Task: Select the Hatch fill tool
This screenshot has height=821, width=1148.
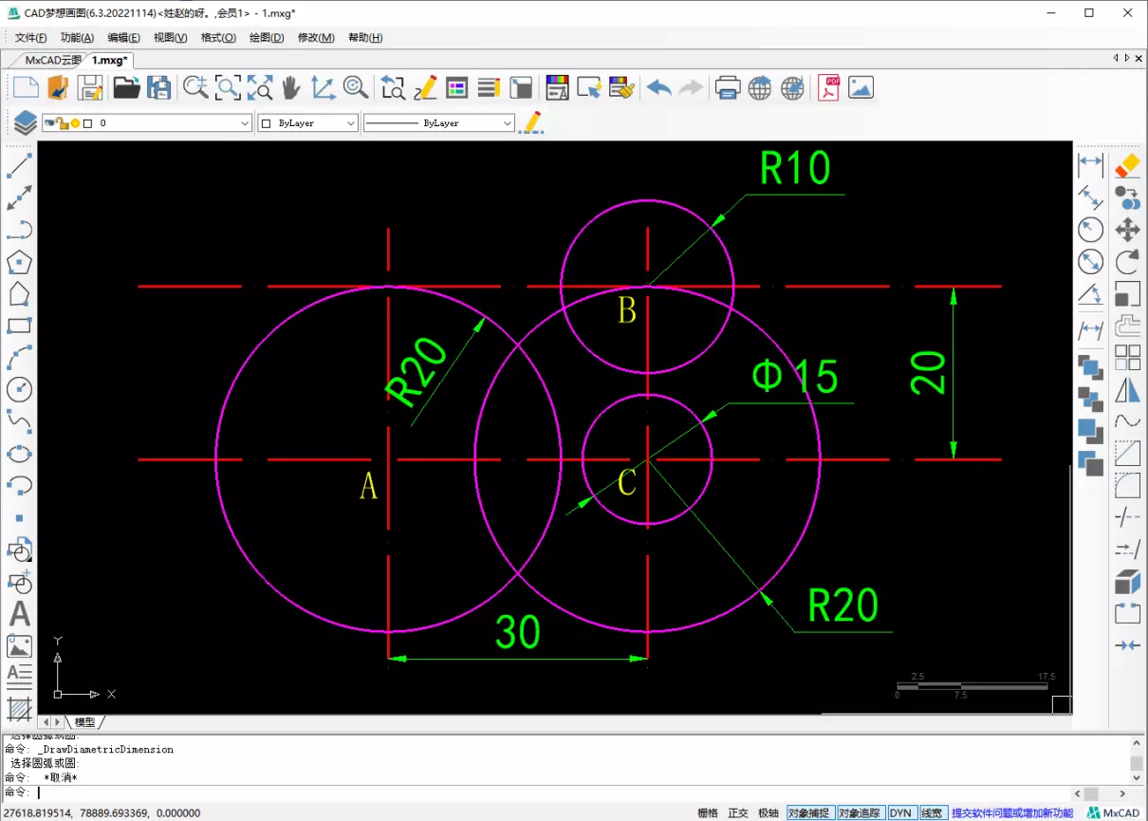Action: (x=20, y=708)
